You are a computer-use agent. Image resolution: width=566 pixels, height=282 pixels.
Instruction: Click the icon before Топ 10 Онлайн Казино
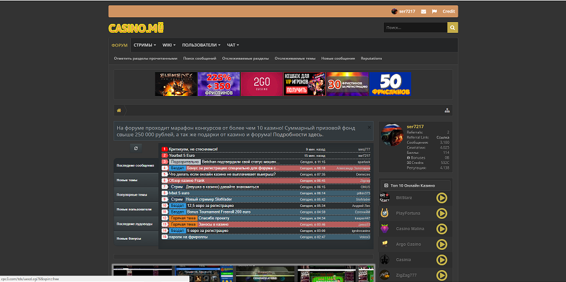(386, 185)
